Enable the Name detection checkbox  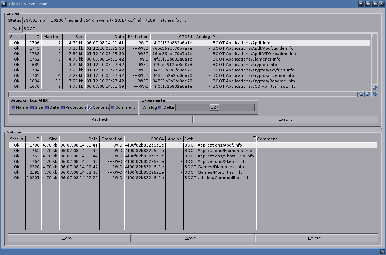[x=13, y=107]
